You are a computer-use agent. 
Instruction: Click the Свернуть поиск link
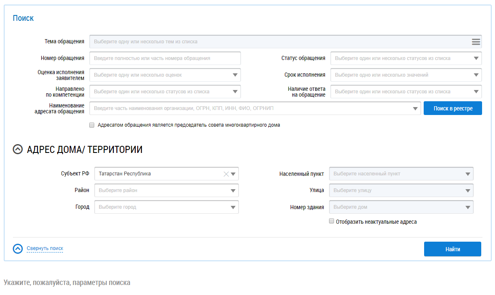pos(45,249)
